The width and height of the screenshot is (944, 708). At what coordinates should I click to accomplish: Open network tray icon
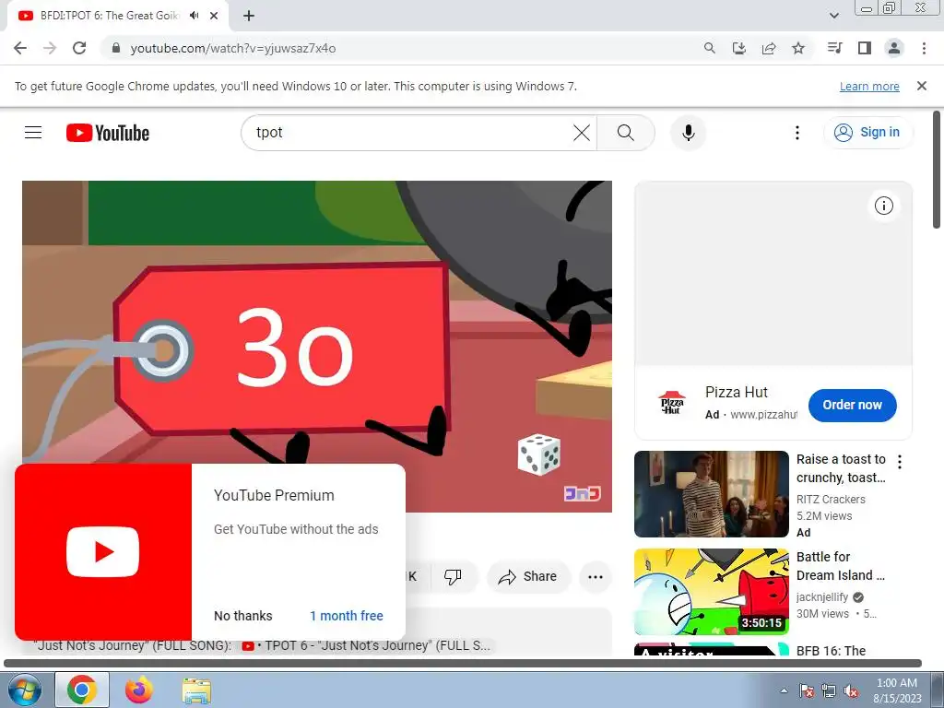coord(829,690)
